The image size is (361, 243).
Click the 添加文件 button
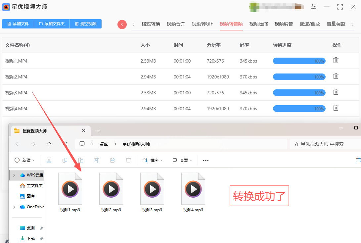tap(18, 24)
